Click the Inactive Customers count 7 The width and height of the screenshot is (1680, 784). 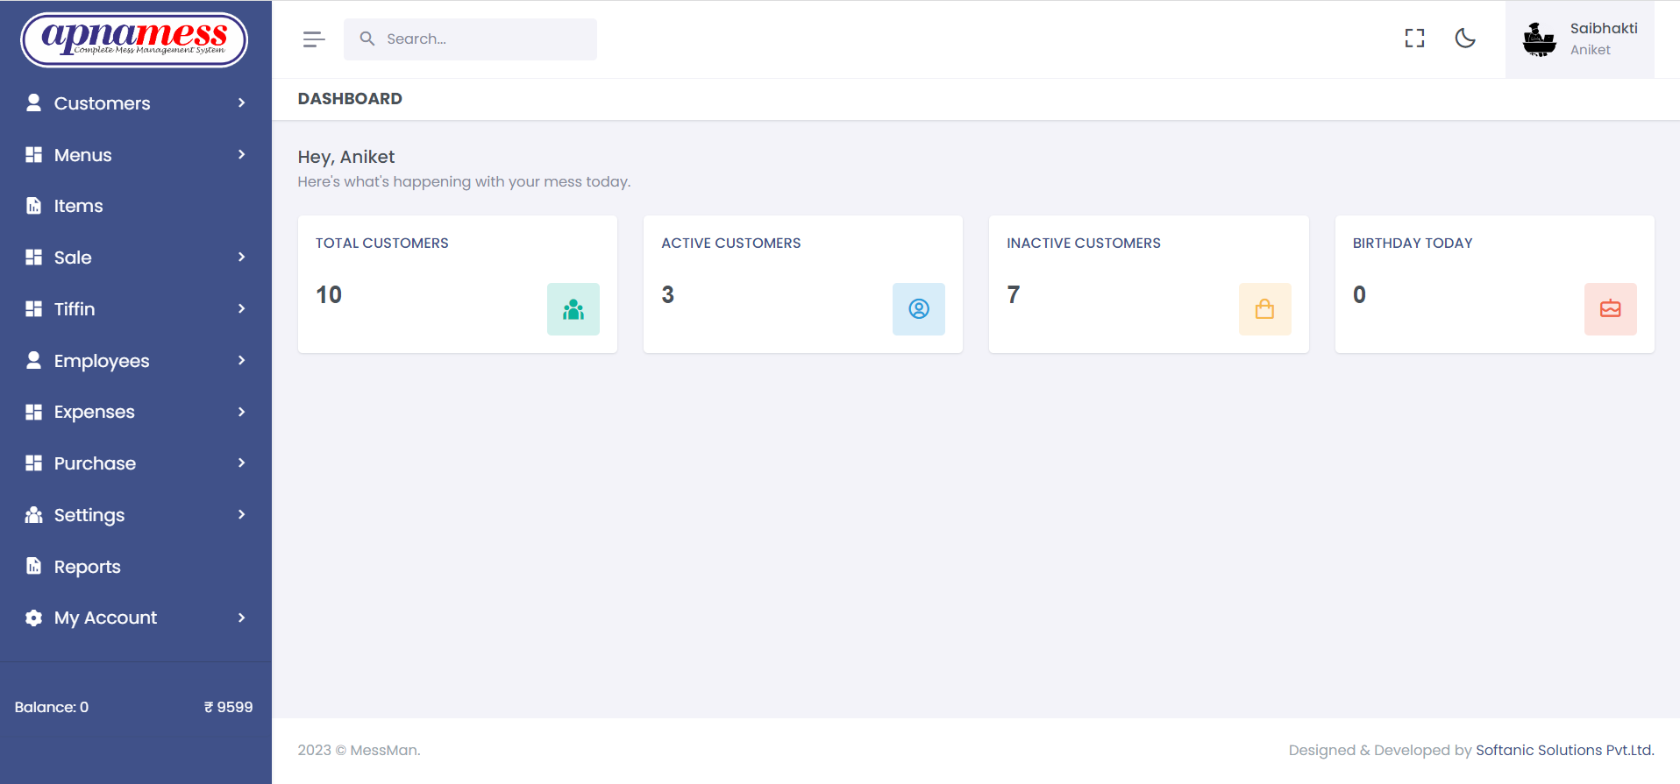1014,295
